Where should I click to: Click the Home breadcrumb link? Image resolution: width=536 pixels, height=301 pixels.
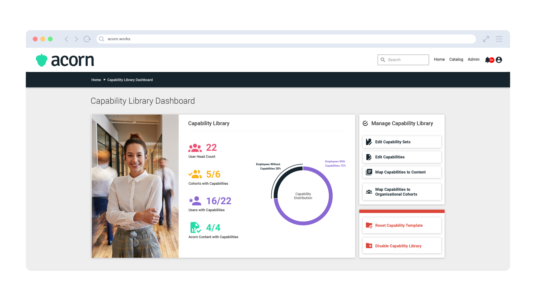(x=96, y=80)
